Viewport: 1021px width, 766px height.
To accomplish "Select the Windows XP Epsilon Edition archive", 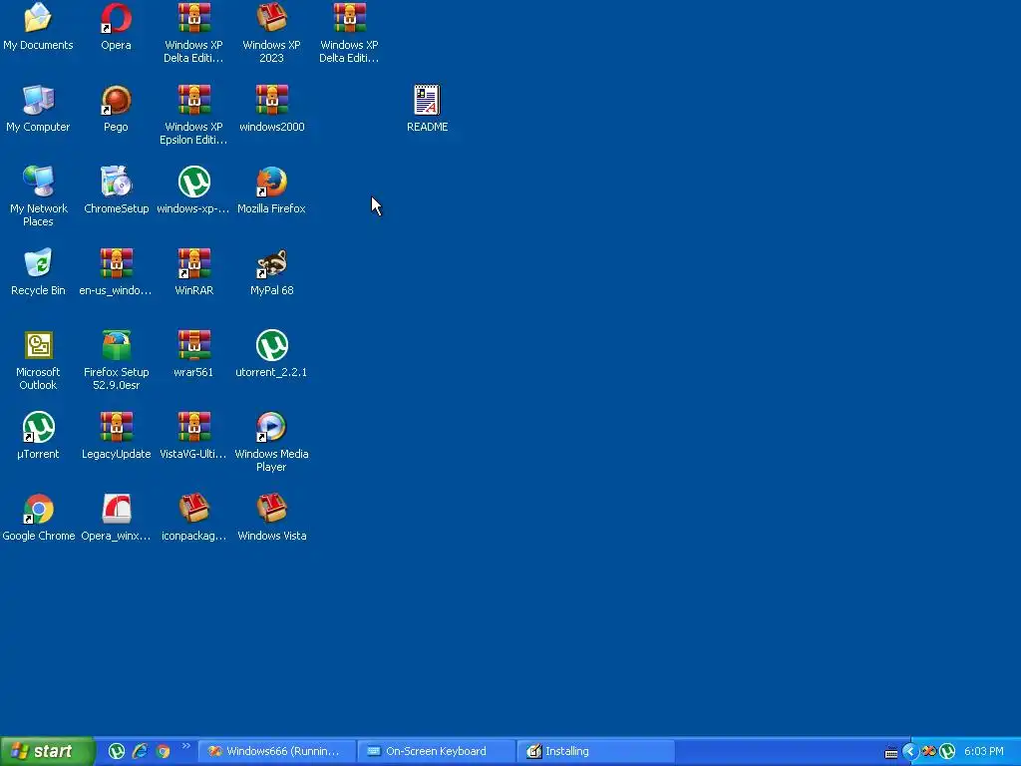I will tap(193, 115).
